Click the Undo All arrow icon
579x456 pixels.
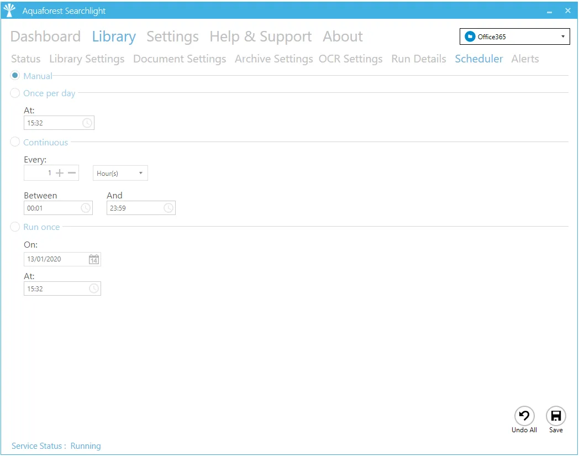(524, 416)
